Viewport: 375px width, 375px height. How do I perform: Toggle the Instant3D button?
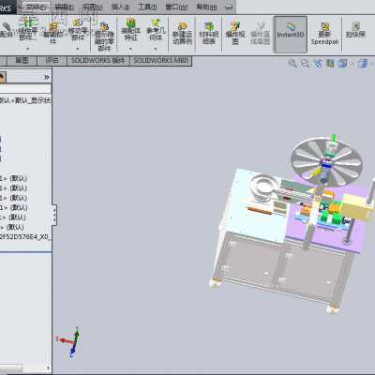[x=291, y=35]
